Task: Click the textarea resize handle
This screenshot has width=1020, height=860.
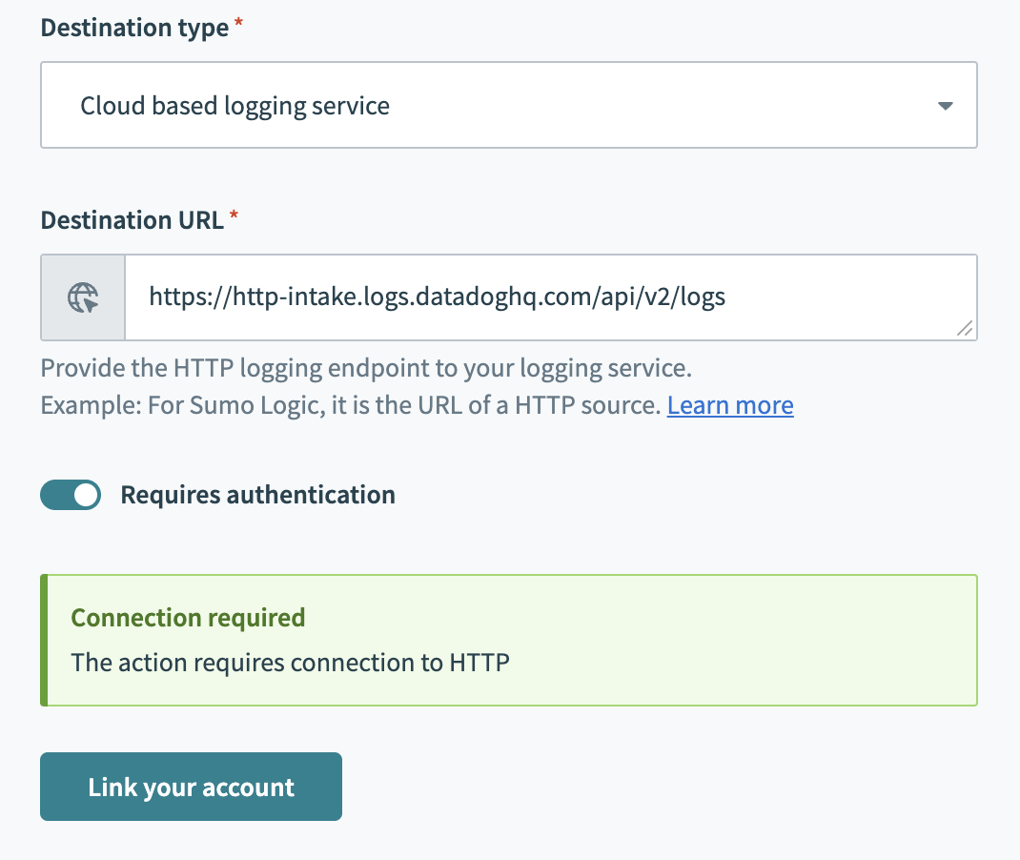Action: (964, 329)
